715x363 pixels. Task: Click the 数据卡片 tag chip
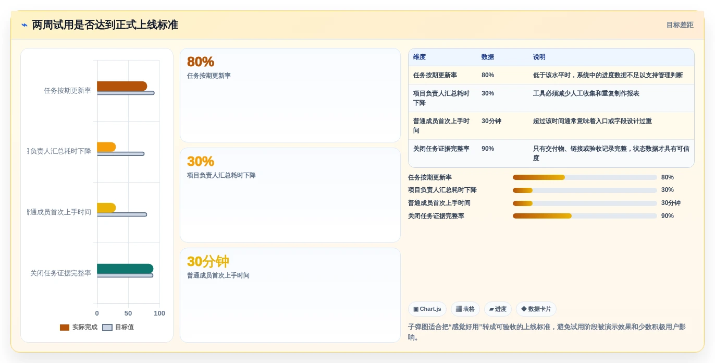(536, 309)
